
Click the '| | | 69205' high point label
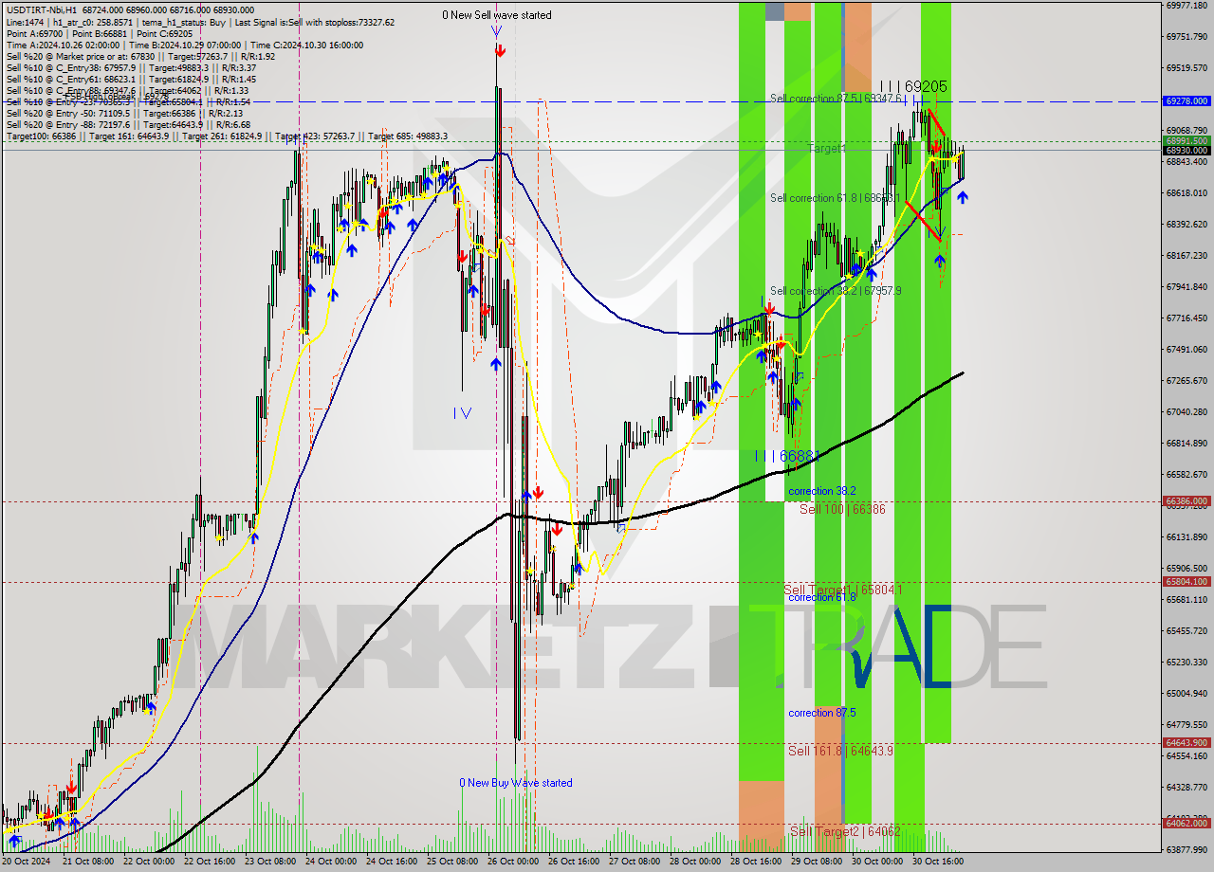(x=912, y=86)
